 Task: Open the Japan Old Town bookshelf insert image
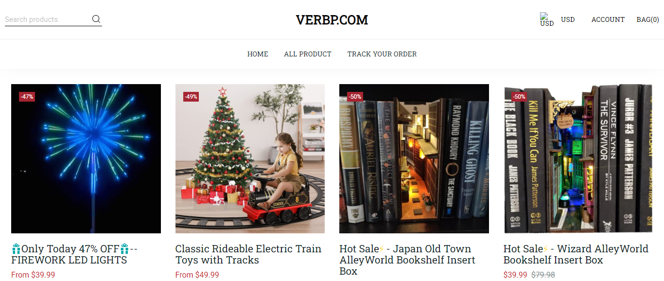point(414,159)
